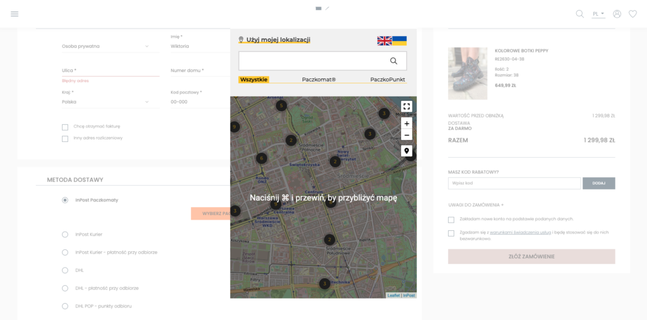Click Użyj mojej lokalizacji link

tap(279, 40)
